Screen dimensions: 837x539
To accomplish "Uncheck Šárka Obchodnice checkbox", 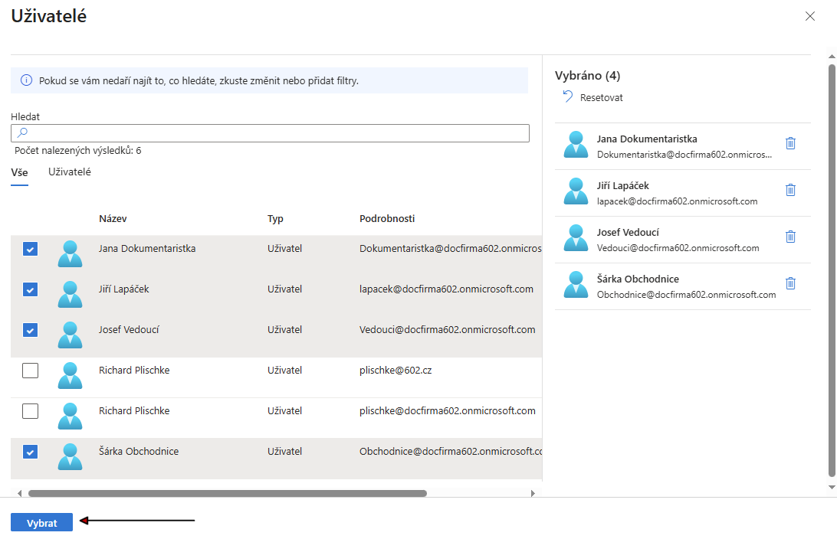I will (x=30, y=452).
